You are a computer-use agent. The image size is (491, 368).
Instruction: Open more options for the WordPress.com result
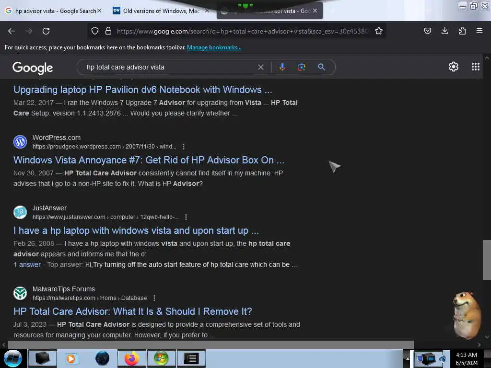click(184, 147)
